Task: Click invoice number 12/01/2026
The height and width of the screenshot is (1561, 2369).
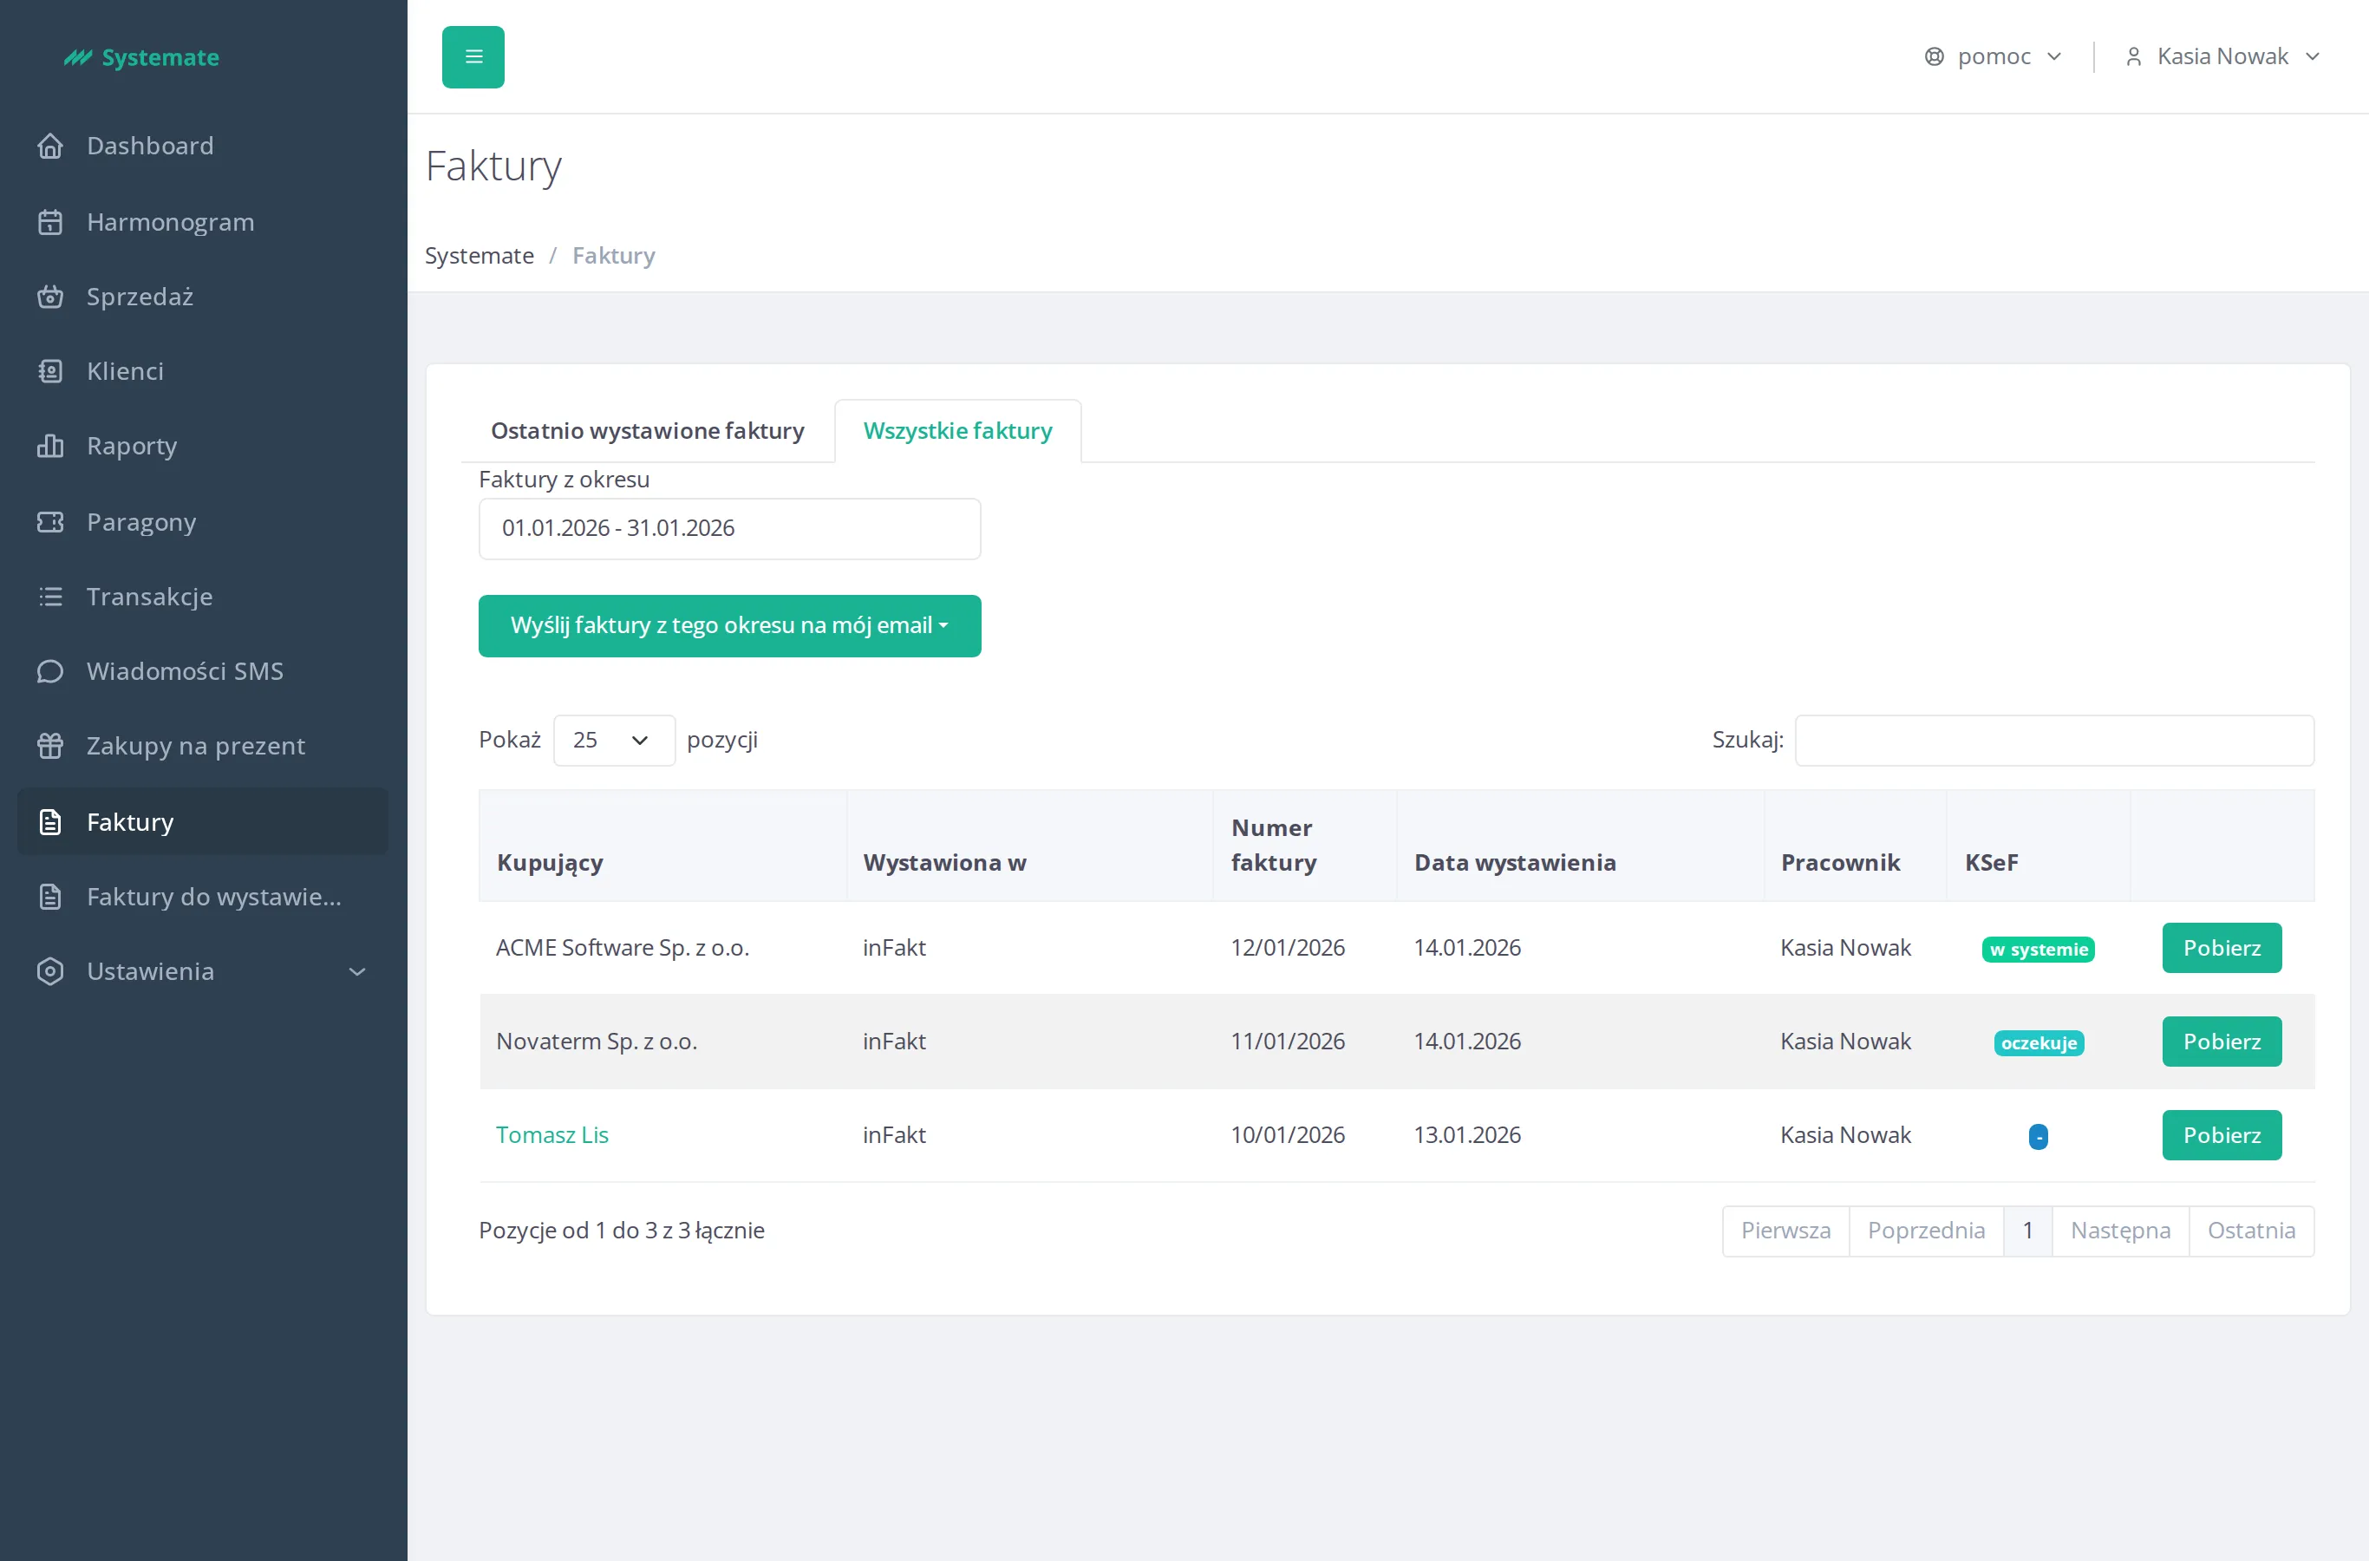Action: coord(1287,948)
